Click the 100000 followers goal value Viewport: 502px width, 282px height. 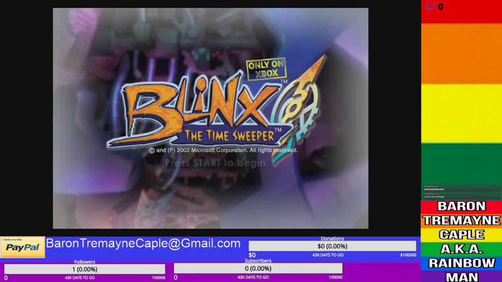coord(159,278)
